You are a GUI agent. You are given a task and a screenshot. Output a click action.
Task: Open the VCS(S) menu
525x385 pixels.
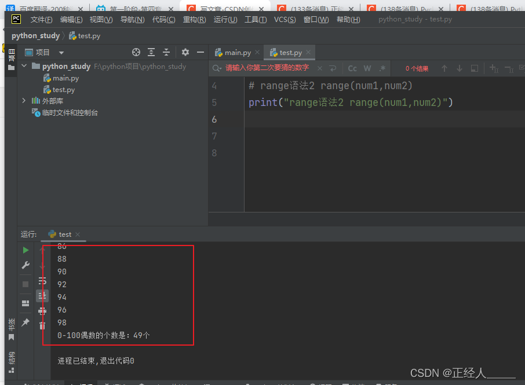tap(285, 20)
